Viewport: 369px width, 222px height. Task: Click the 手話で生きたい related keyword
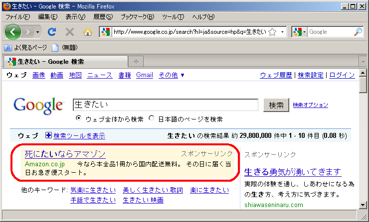point(93,200)
